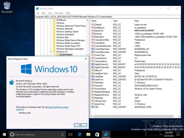Select the RegisteredOwner value name
Image resolution: width=184 pixels, height=138 pixels.
102,95
